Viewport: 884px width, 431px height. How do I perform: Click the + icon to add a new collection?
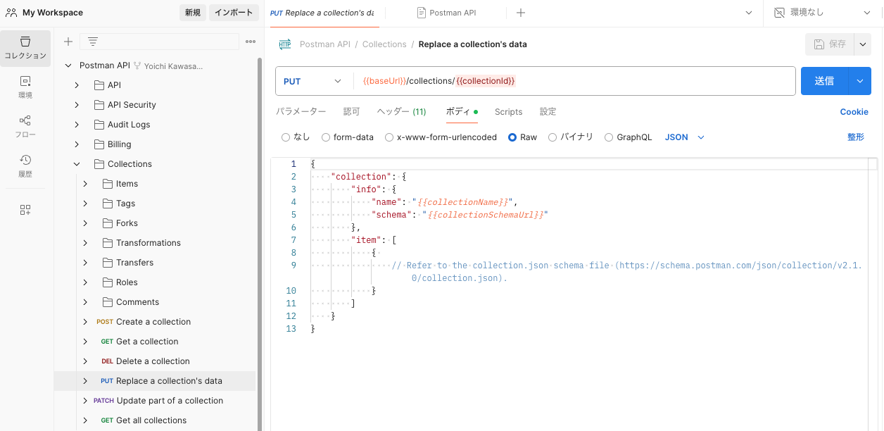pos(68,42)
